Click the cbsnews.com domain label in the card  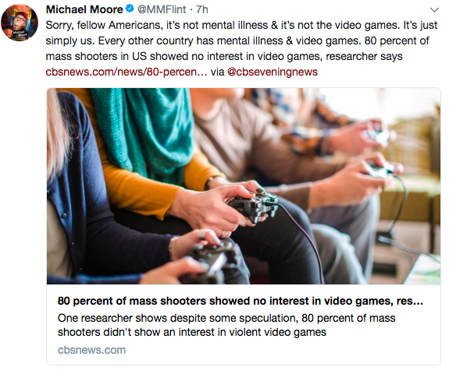click(x=91, y=350)
